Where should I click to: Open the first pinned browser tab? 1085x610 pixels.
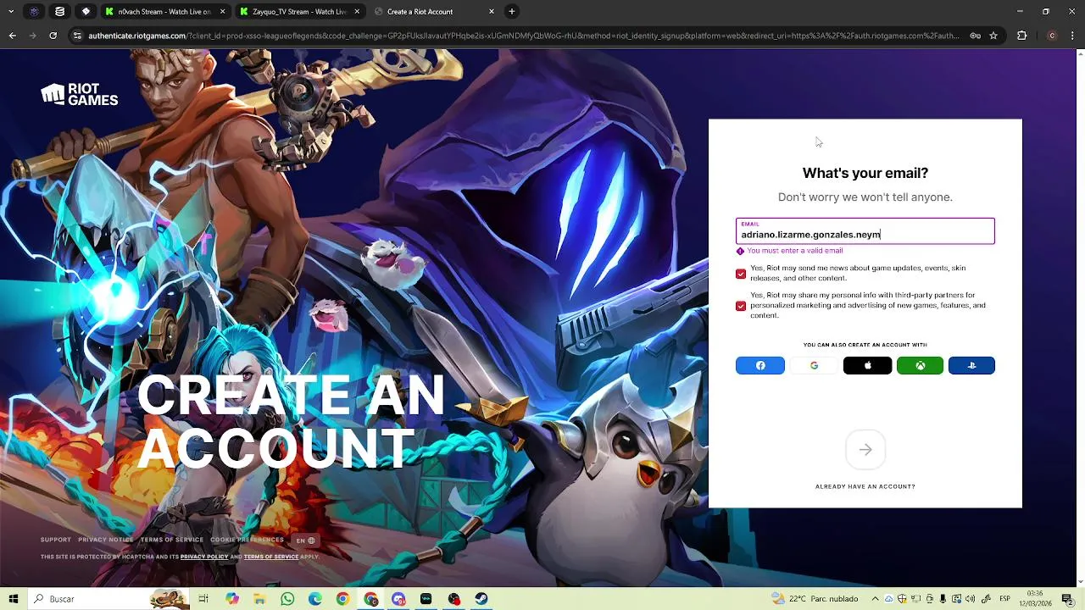[x=34, y=11]
